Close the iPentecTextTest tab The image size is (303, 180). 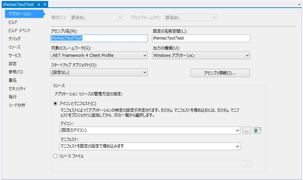click(45, 4)
